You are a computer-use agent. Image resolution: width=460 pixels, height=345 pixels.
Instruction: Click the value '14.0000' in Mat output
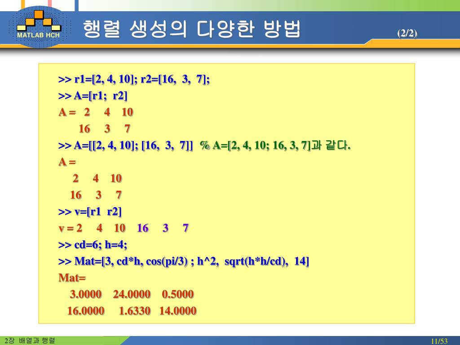[x=178, y=311]
